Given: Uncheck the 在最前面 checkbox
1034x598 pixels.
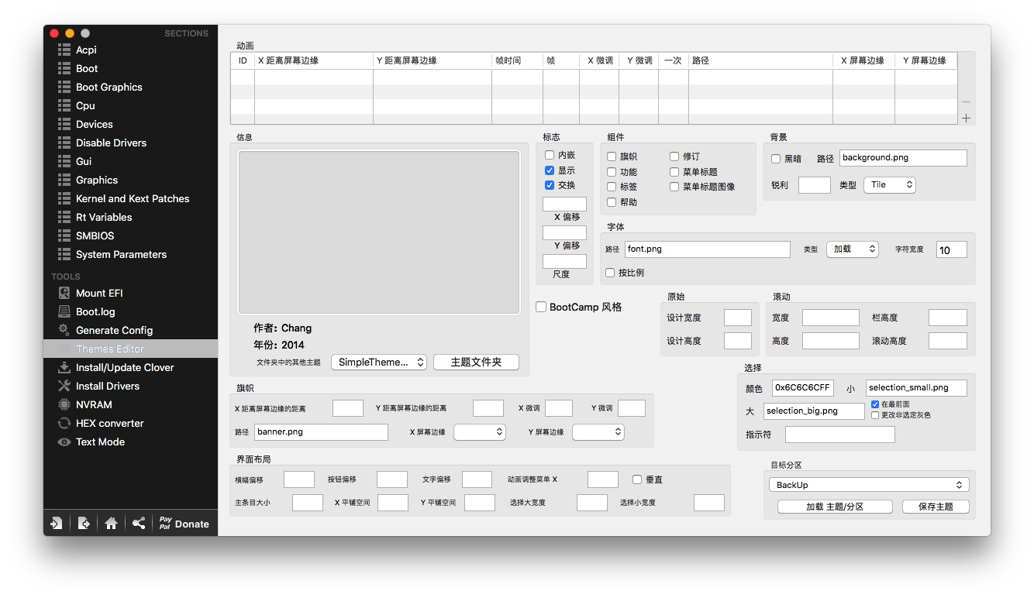Looking at the screenshot, I should (x=875, y=404).
